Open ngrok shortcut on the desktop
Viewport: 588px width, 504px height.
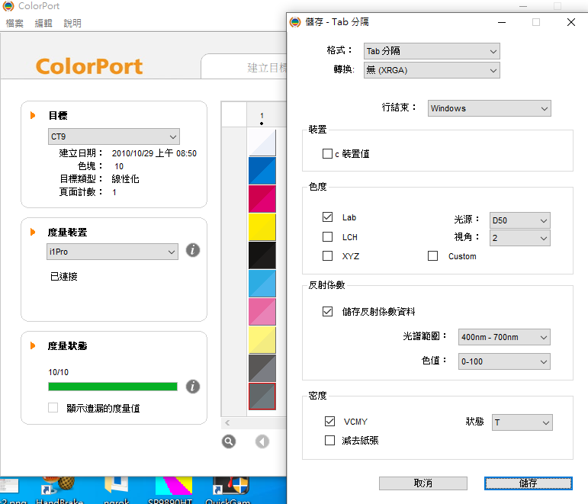[116, 490]
